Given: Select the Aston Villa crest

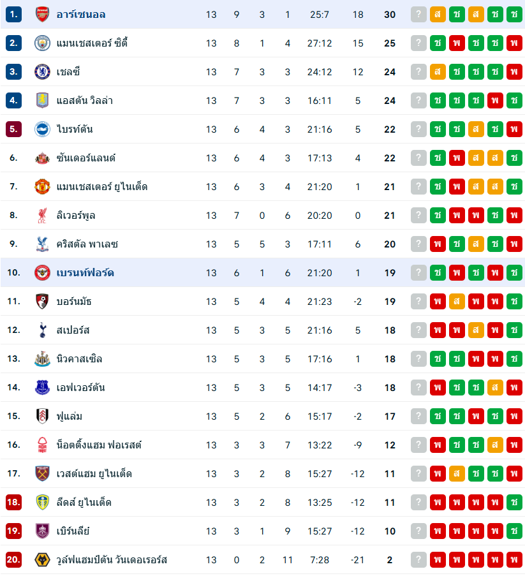Looking at the screenshot, I should [42, 101].
